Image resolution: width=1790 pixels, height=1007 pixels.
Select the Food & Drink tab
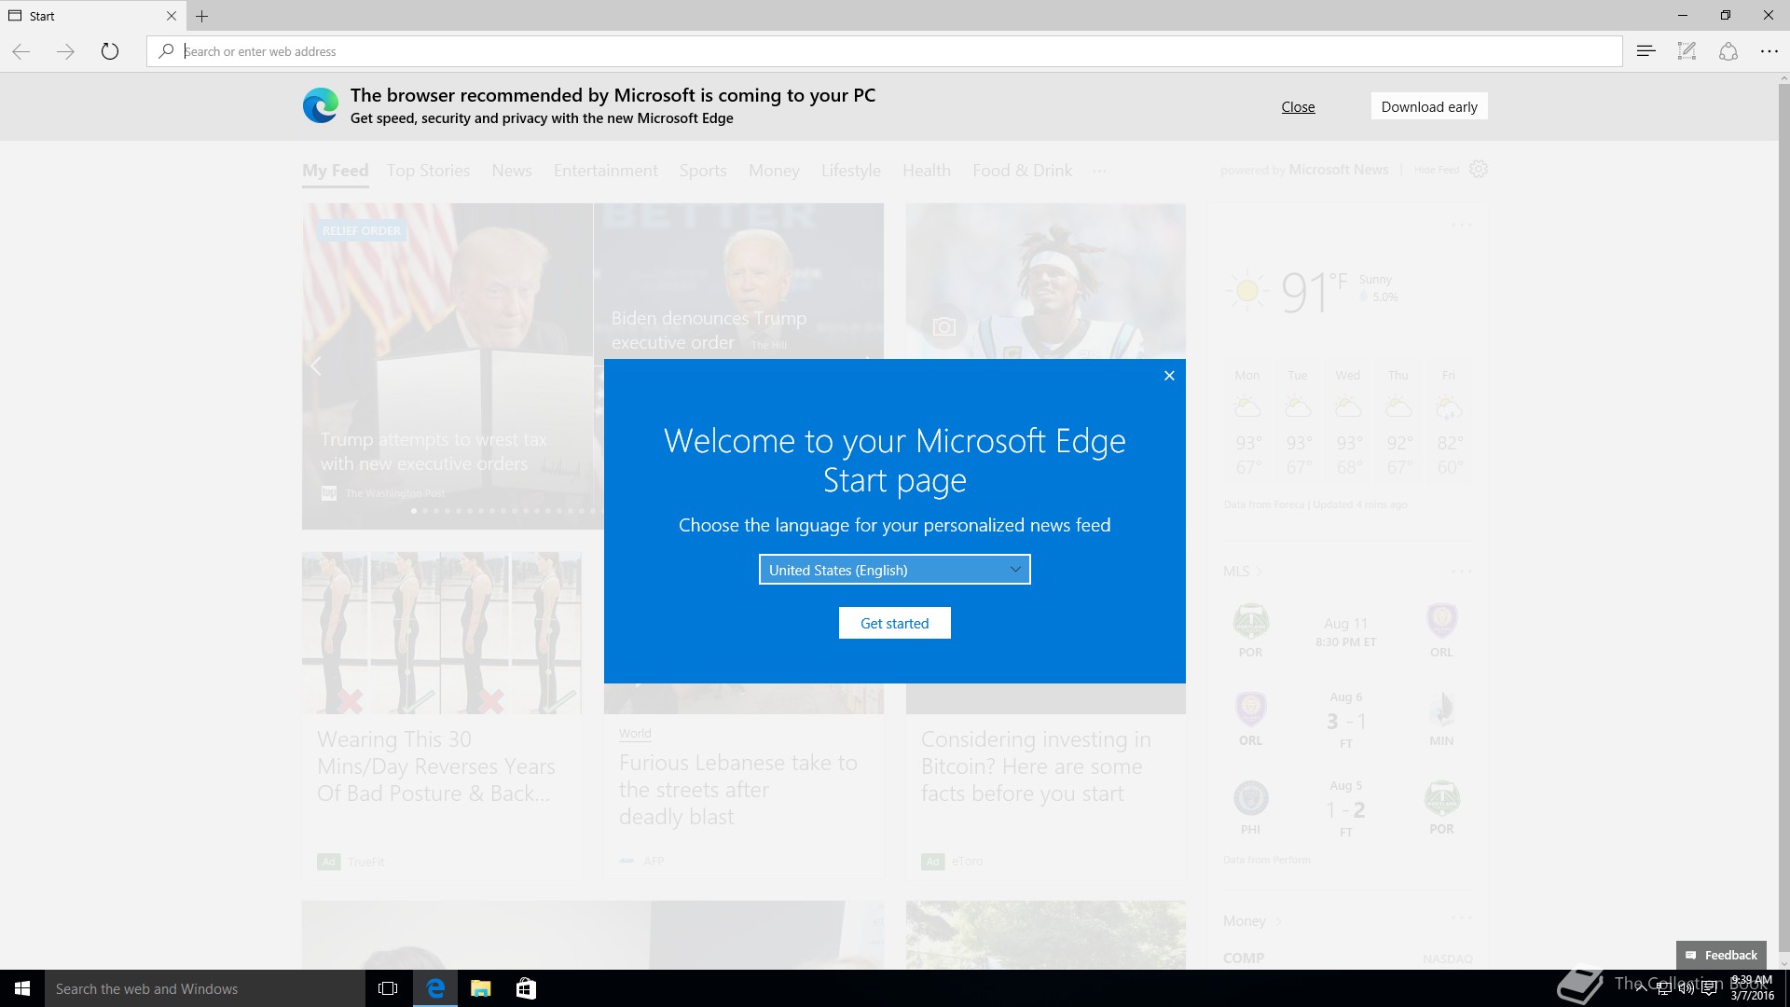click(x=1023, y=171)
